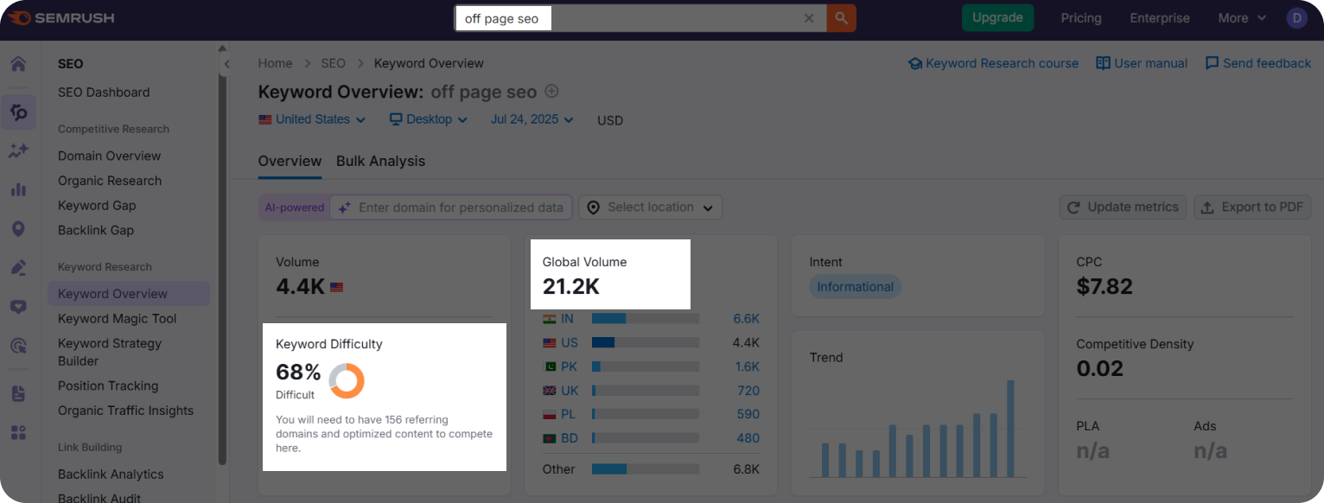
Task: Open SEO Dashboard in sidebar
Action: [104, 92]
